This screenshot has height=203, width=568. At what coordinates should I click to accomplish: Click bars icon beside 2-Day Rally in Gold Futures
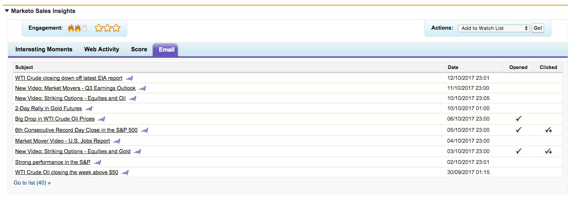click(89, 108)
